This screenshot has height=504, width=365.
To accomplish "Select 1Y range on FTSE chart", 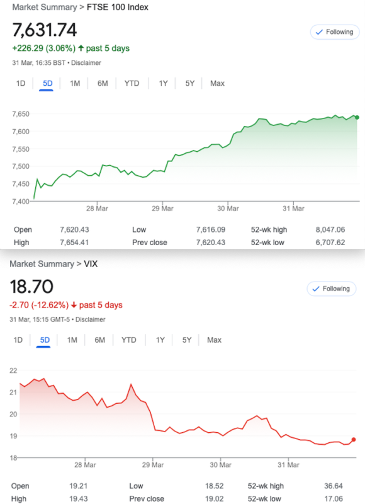I will coord(163,84).
